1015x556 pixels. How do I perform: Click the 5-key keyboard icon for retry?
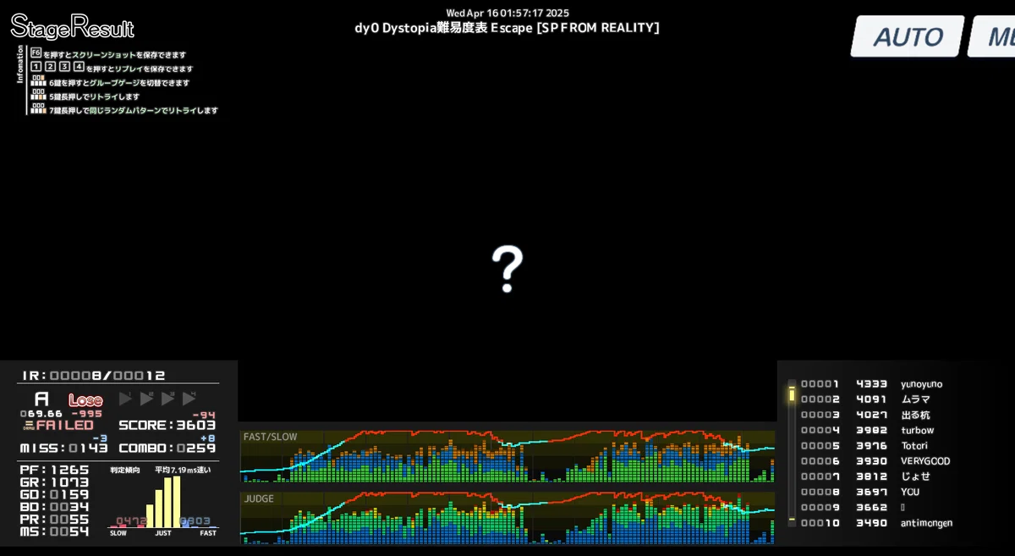pos(38,95)
